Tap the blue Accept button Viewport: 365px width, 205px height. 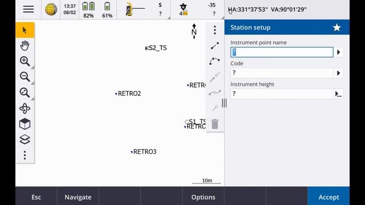coord(328,197)
